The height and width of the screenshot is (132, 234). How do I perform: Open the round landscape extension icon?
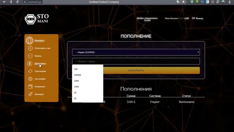223,2
